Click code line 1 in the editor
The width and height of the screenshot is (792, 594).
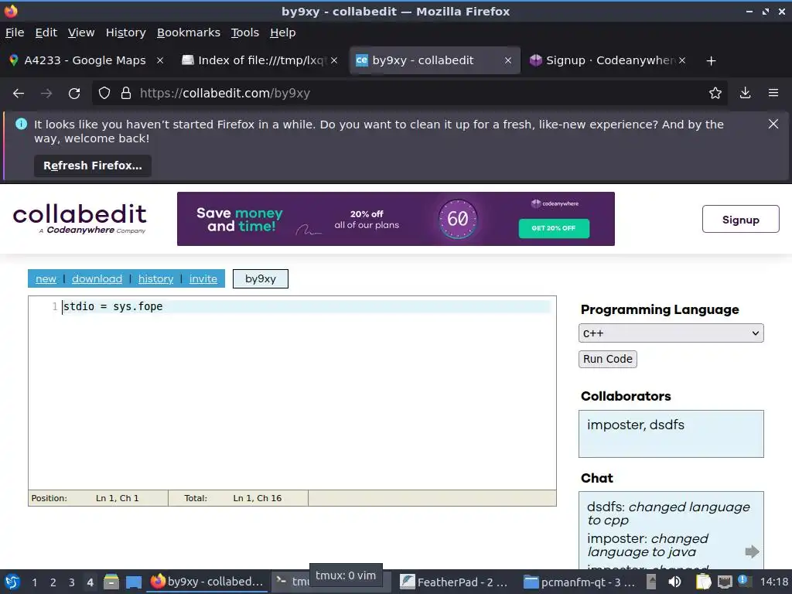click(x=306, y=306)
